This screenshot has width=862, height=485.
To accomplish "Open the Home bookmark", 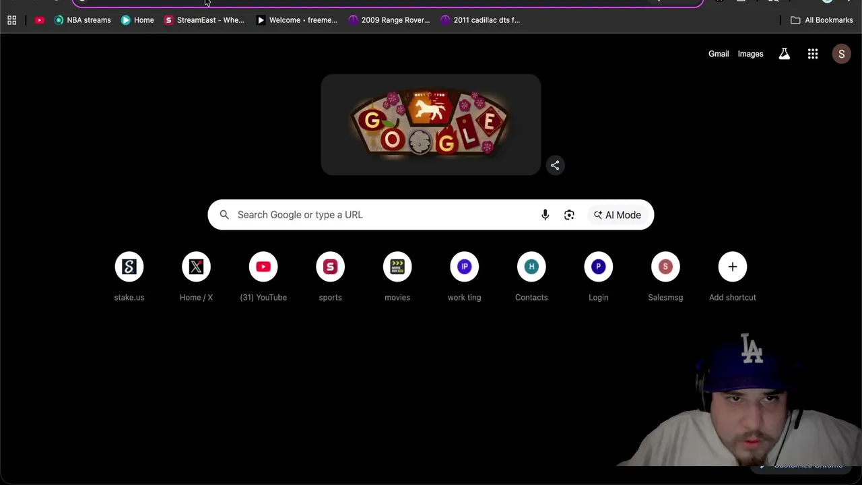I will pyautogui.click(x=137, y=20).
